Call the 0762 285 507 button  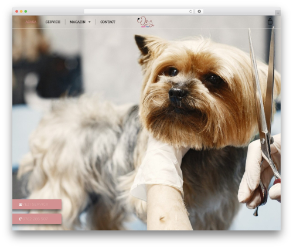pos(37,219)
